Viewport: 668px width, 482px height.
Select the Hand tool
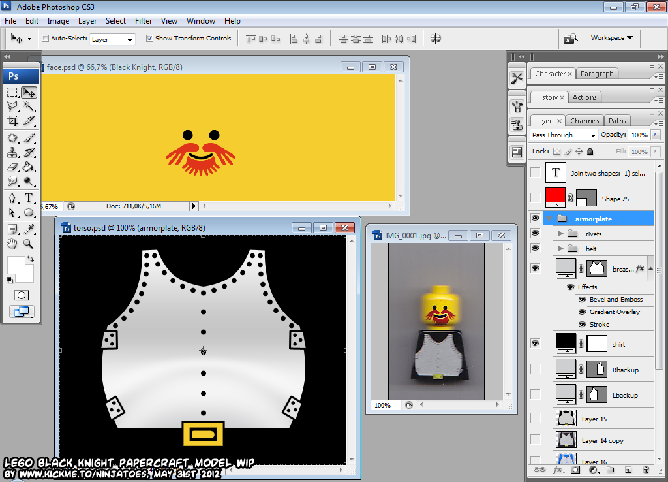12,244
